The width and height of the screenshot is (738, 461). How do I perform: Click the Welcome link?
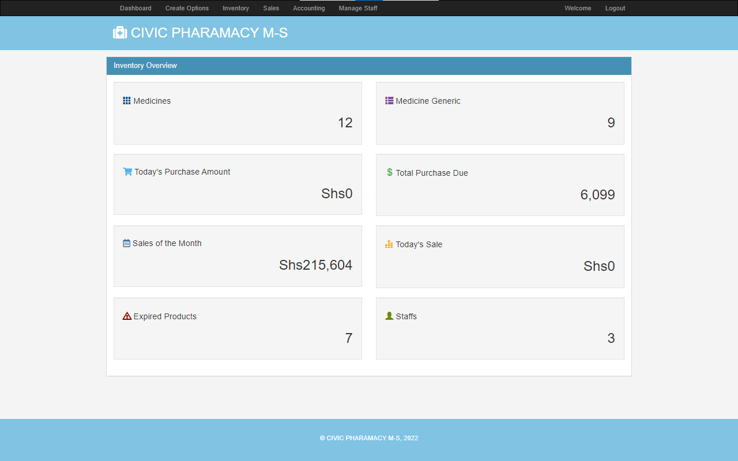click(578, 8)
